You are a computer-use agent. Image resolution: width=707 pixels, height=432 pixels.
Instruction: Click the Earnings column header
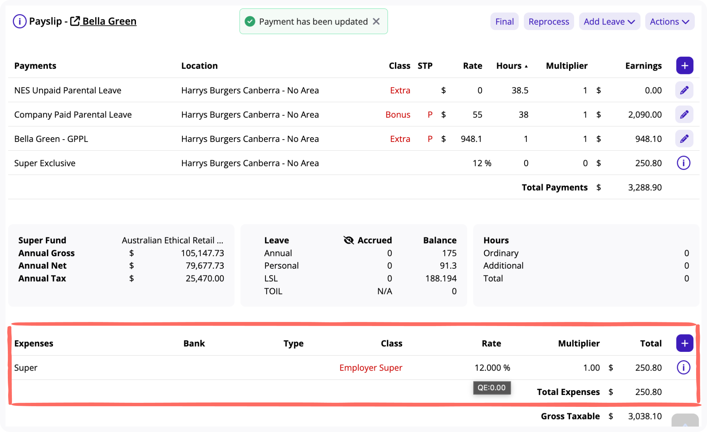643,66
